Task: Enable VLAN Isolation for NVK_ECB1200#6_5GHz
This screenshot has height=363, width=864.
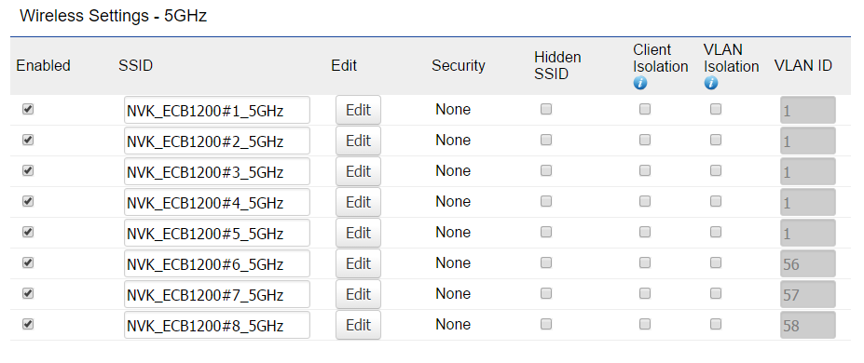Action: pos(716,262)
